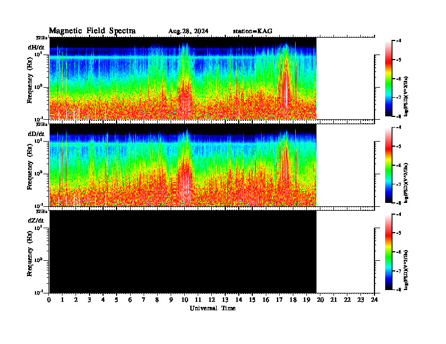Click the "Universal Time" axis title
This screenshot has height=344, width=446.
212,308
